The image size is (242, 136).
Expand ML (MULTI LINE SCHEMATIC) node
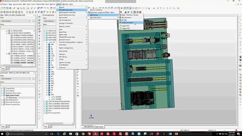pos(7,33)
